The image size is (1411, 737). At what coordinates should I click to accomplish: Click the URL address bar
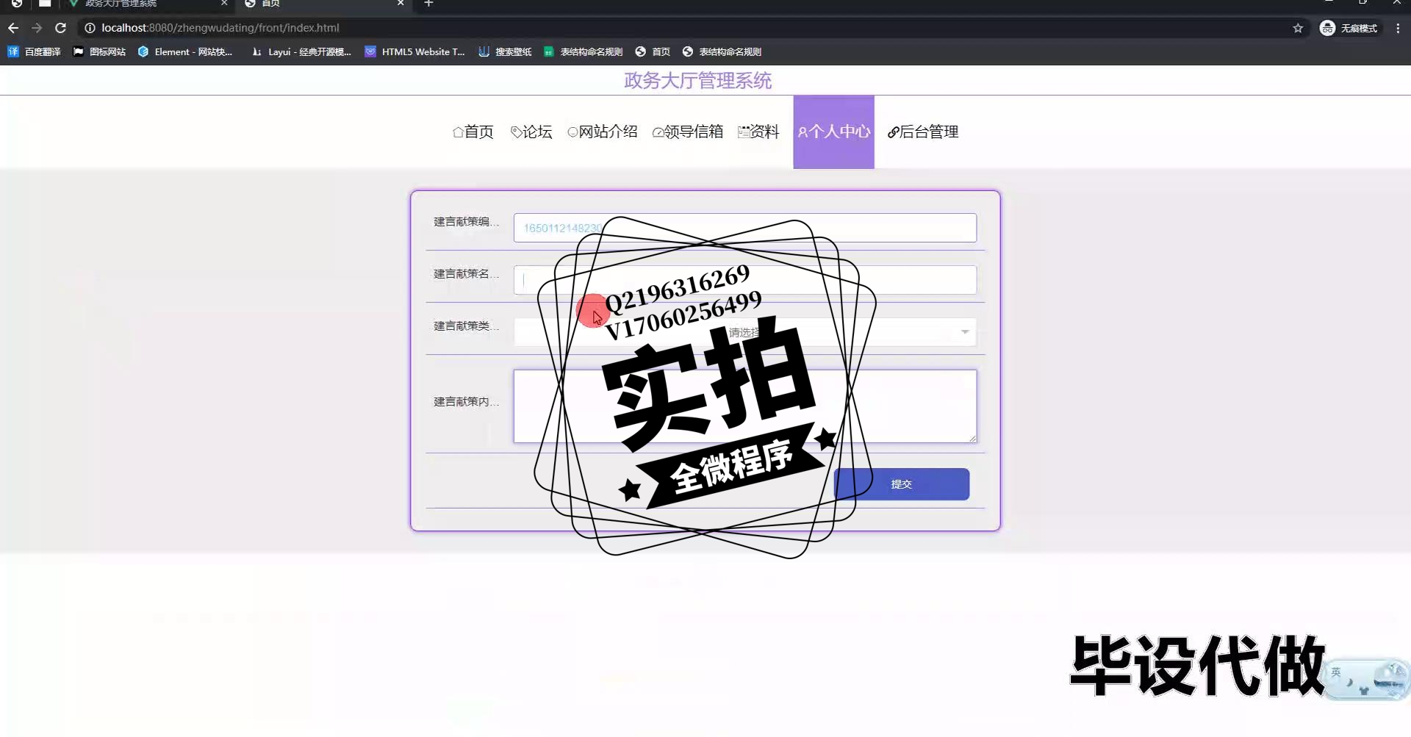pos(691,28)
